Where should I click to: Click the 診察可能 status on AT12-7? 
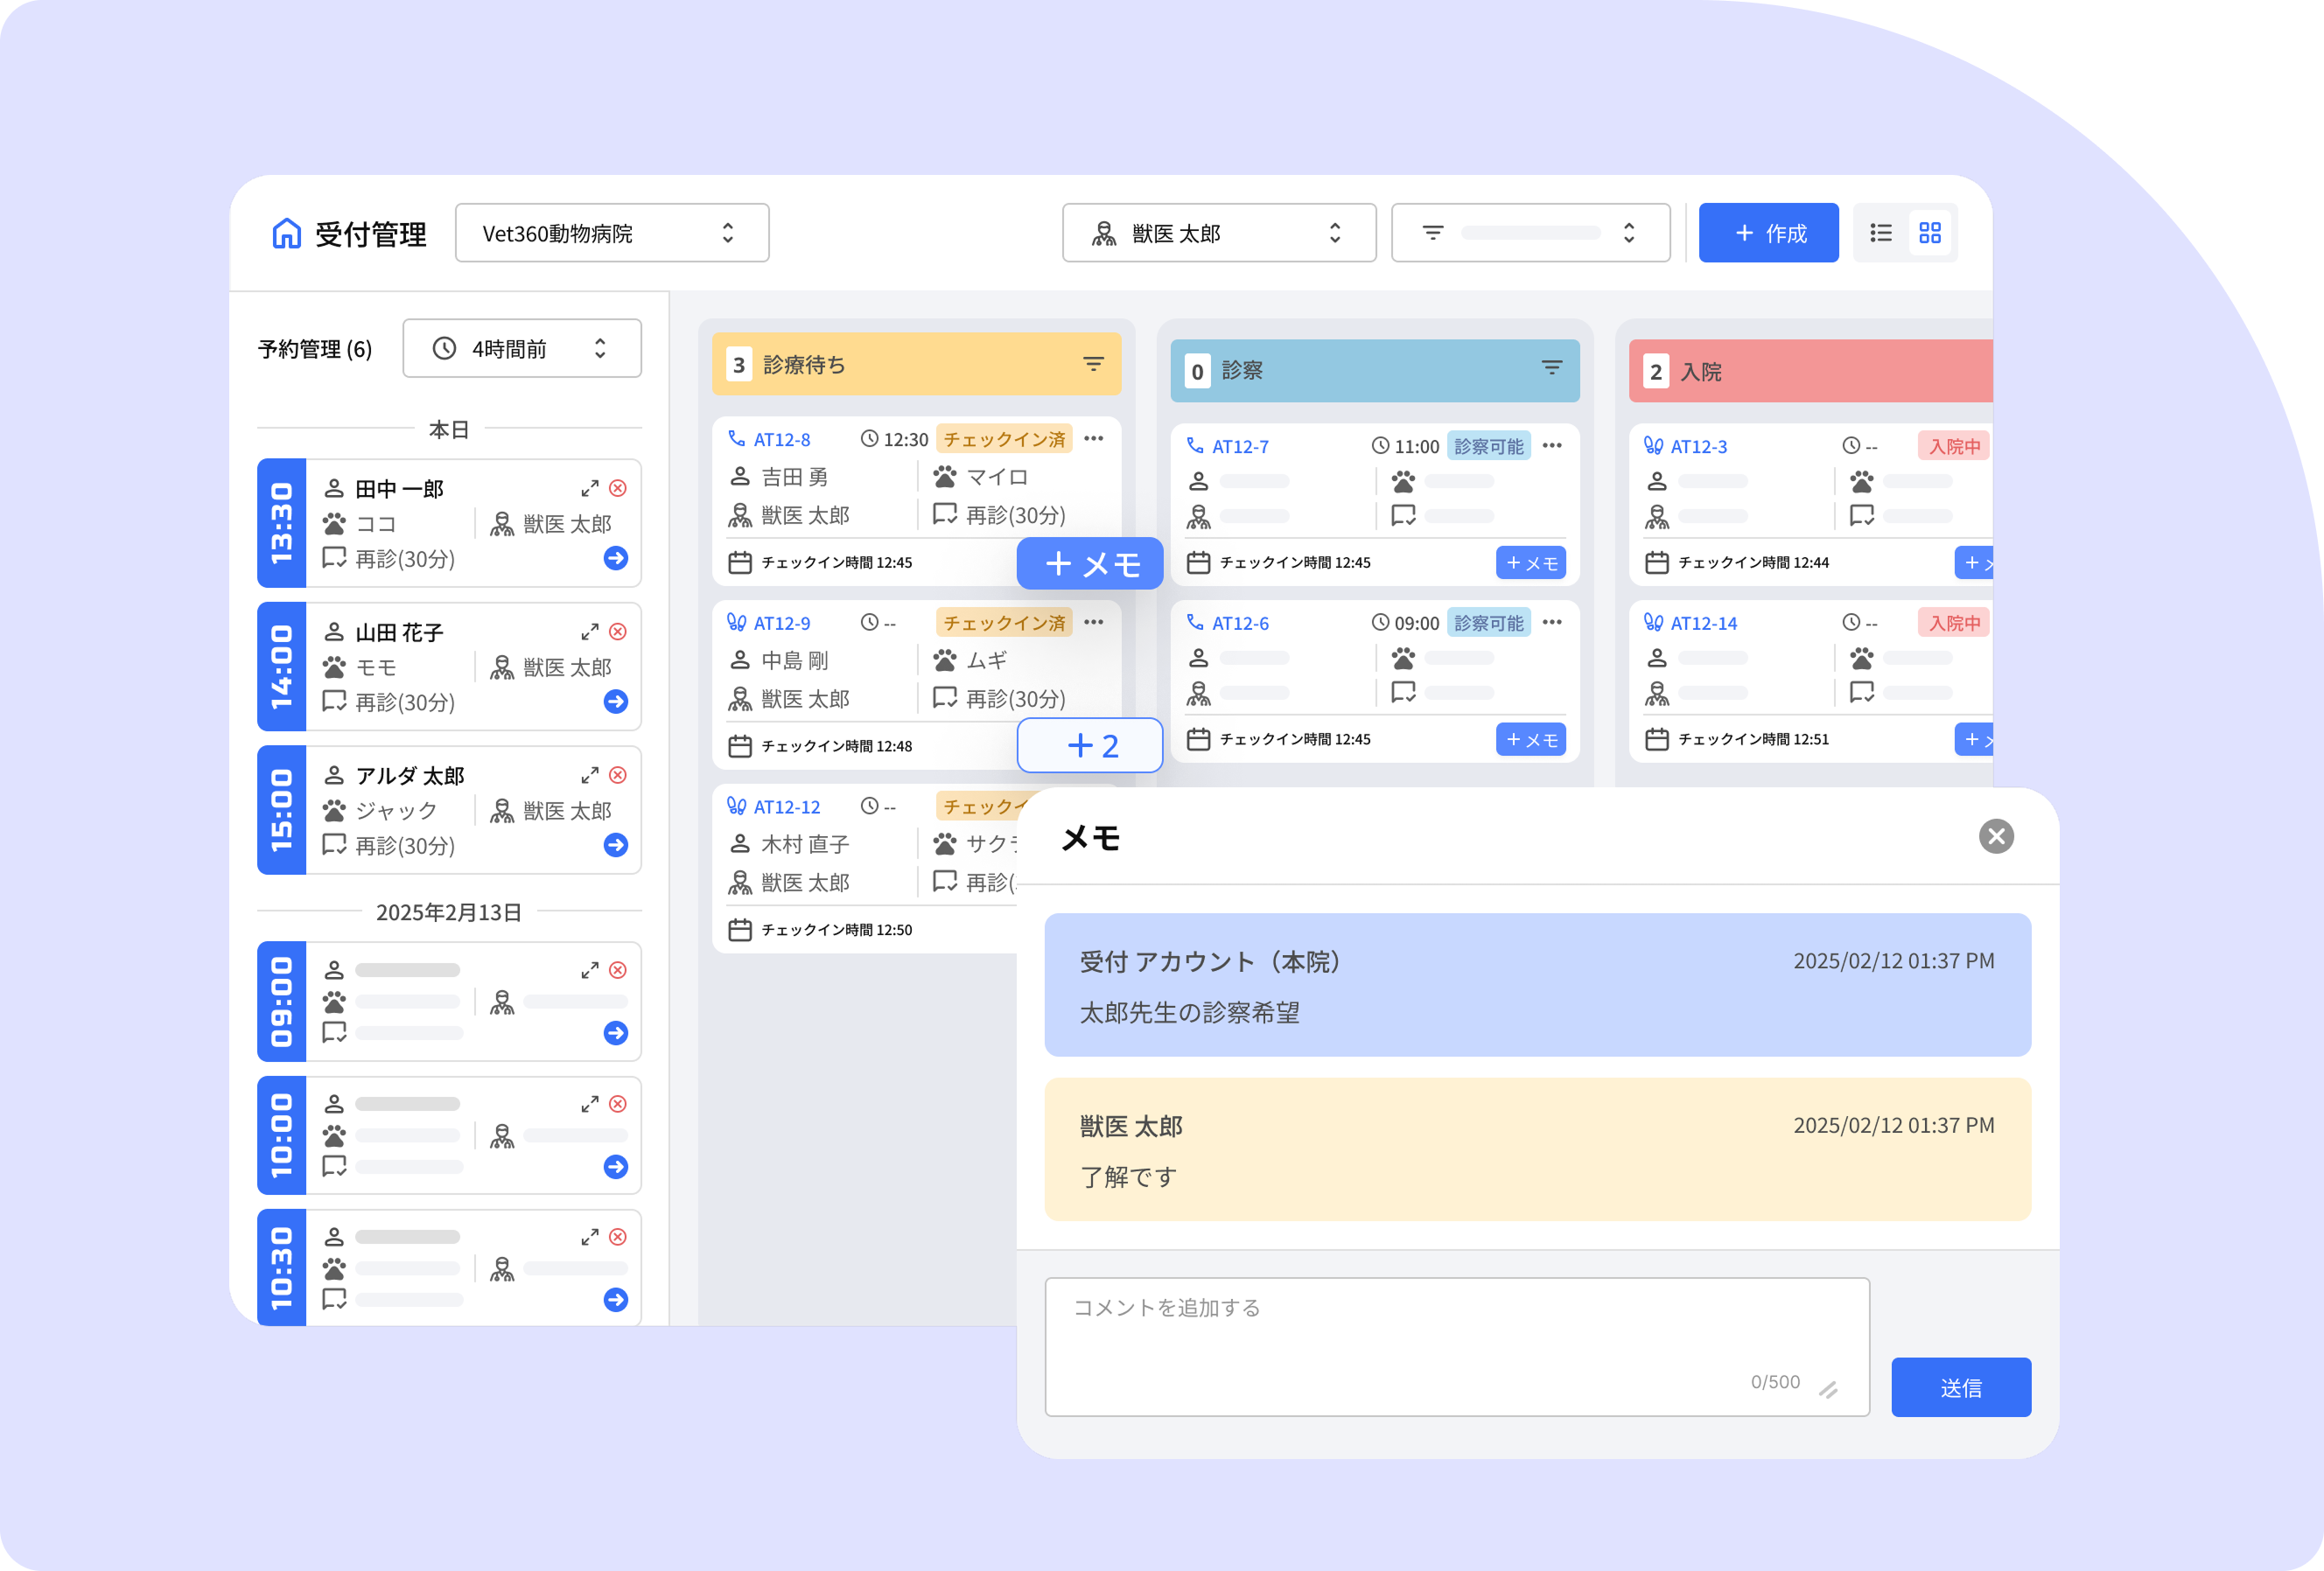(1489, 447)
